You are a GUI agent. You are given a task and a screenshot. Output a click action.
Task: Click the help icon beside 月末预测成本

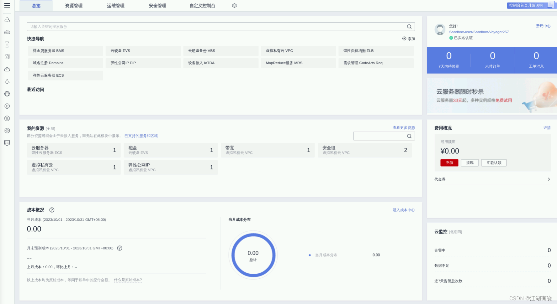tap(119, 248)
